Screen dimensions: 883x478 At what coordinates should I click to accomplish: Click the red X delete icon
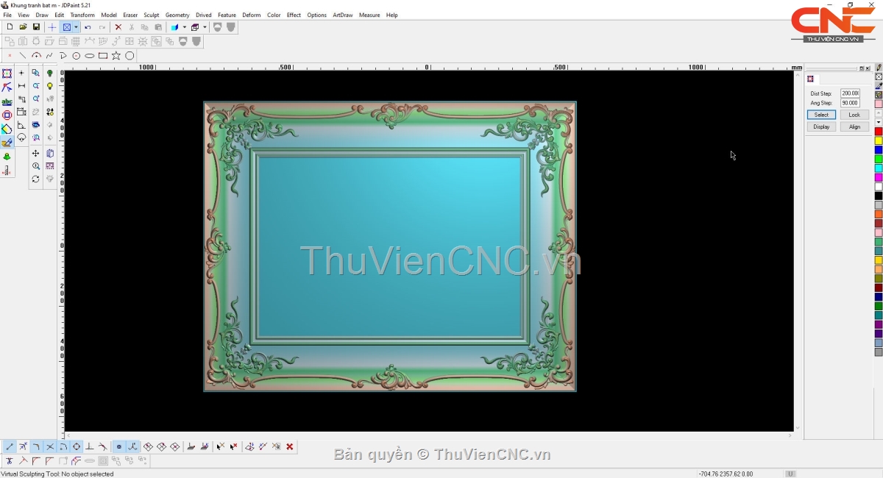(118, 27)
